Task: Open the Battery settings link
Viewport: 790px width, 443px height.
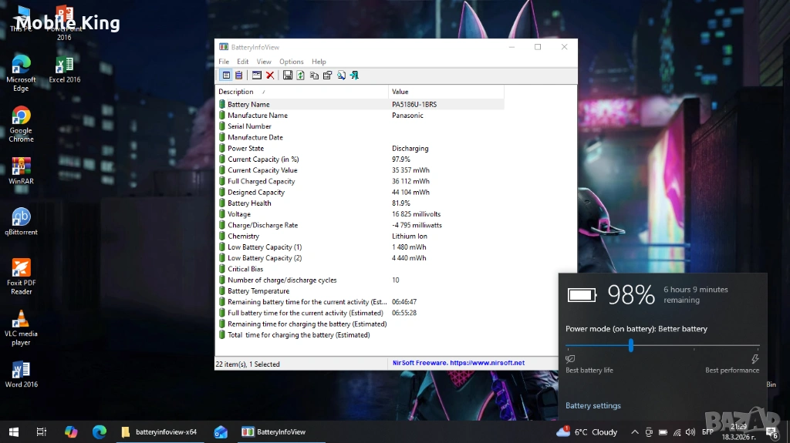Action: 592,406
